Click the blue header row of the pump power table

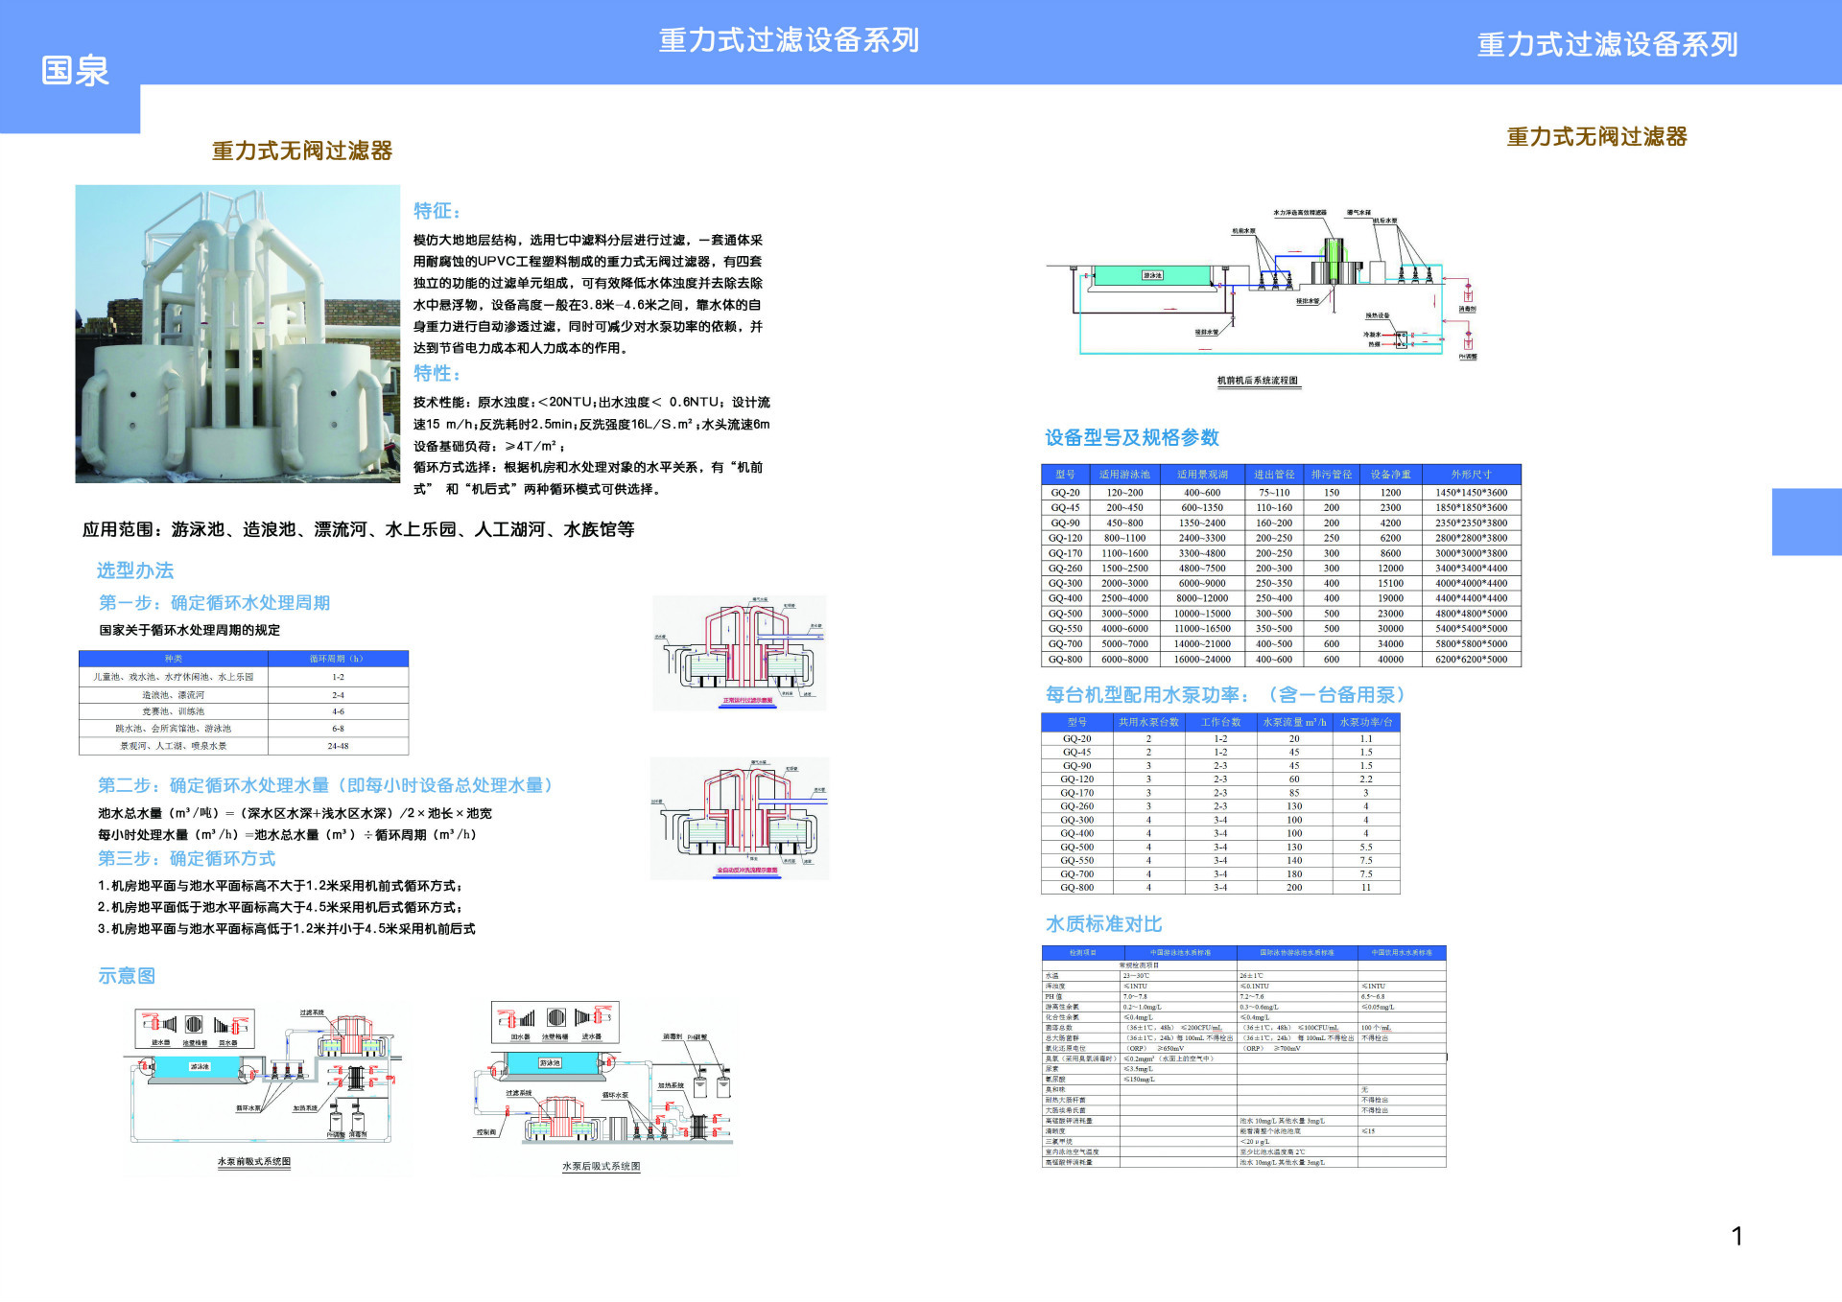(x=1218, y=724)
